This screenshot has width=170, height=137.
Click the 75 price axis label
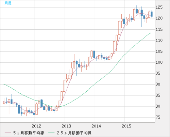[x=158, y=117]
